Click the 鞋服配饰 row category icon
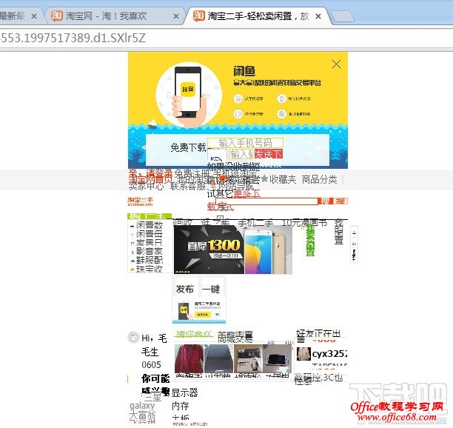 132,261
